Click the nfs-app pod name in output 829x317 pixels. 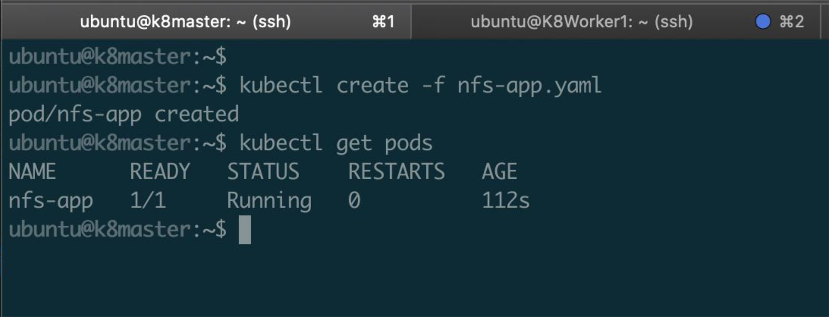pyautogui.click(x=51, y=201)
